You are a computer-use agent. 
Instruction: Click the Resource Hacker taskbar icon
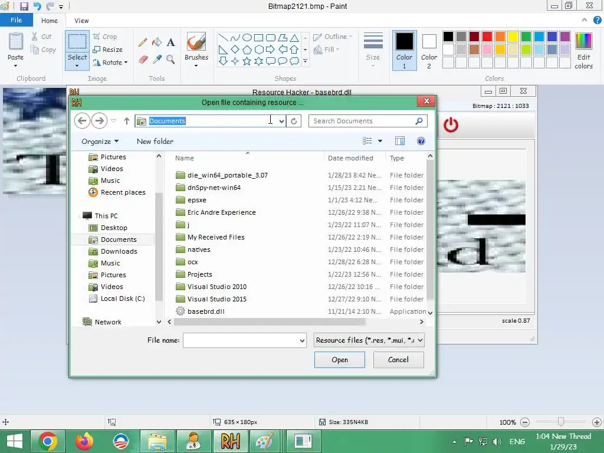[x=231, y=441]
